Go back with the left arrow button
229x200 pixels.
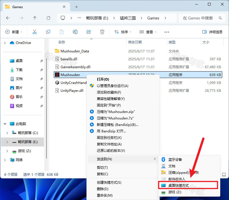coord(8,18)
